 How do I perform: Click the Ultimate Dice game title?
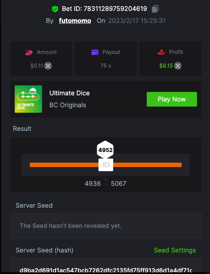pos(69,93)
